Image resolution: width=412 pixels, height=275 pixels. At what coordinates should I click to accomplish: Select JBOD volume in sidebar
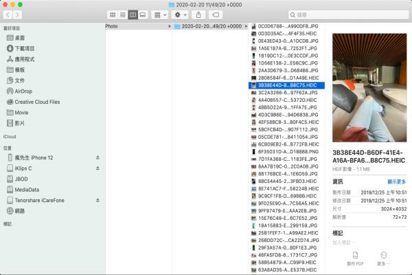(x=17, y=179)
